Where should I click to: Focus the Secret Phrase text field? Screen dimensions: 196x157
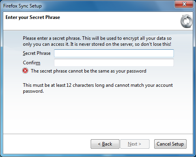114,53
